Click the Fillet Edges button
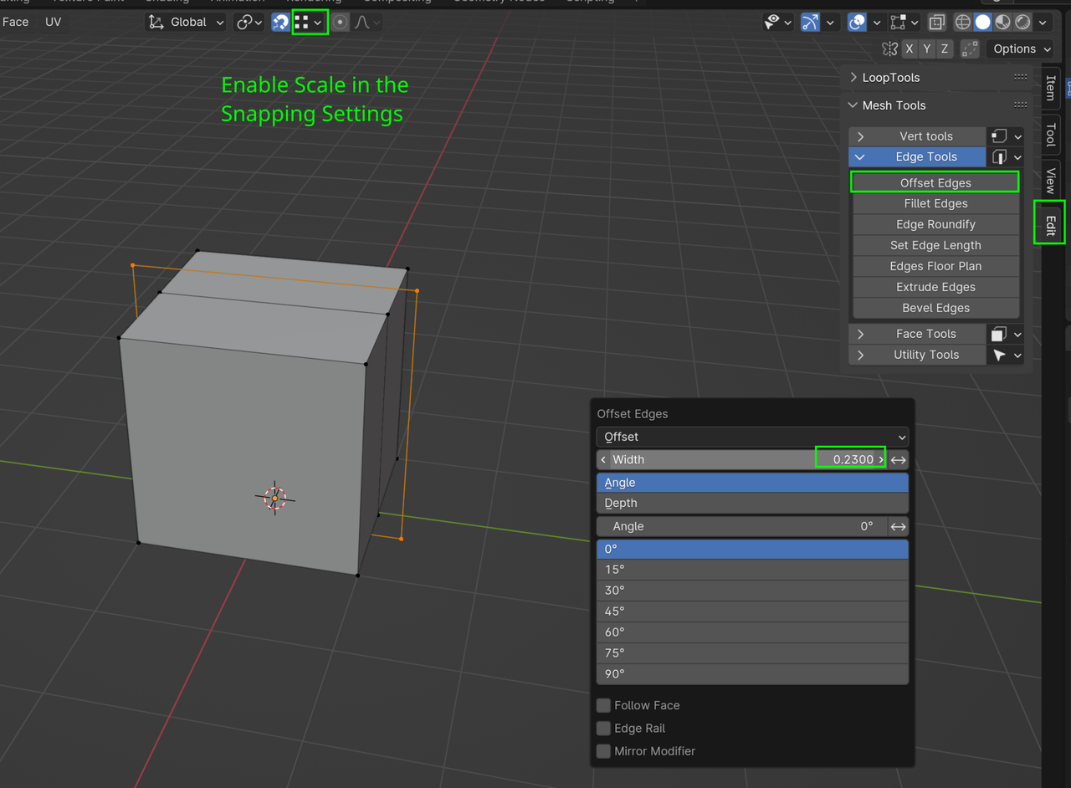The height and width of the screenshot is (788, 1071). (935, 203)
